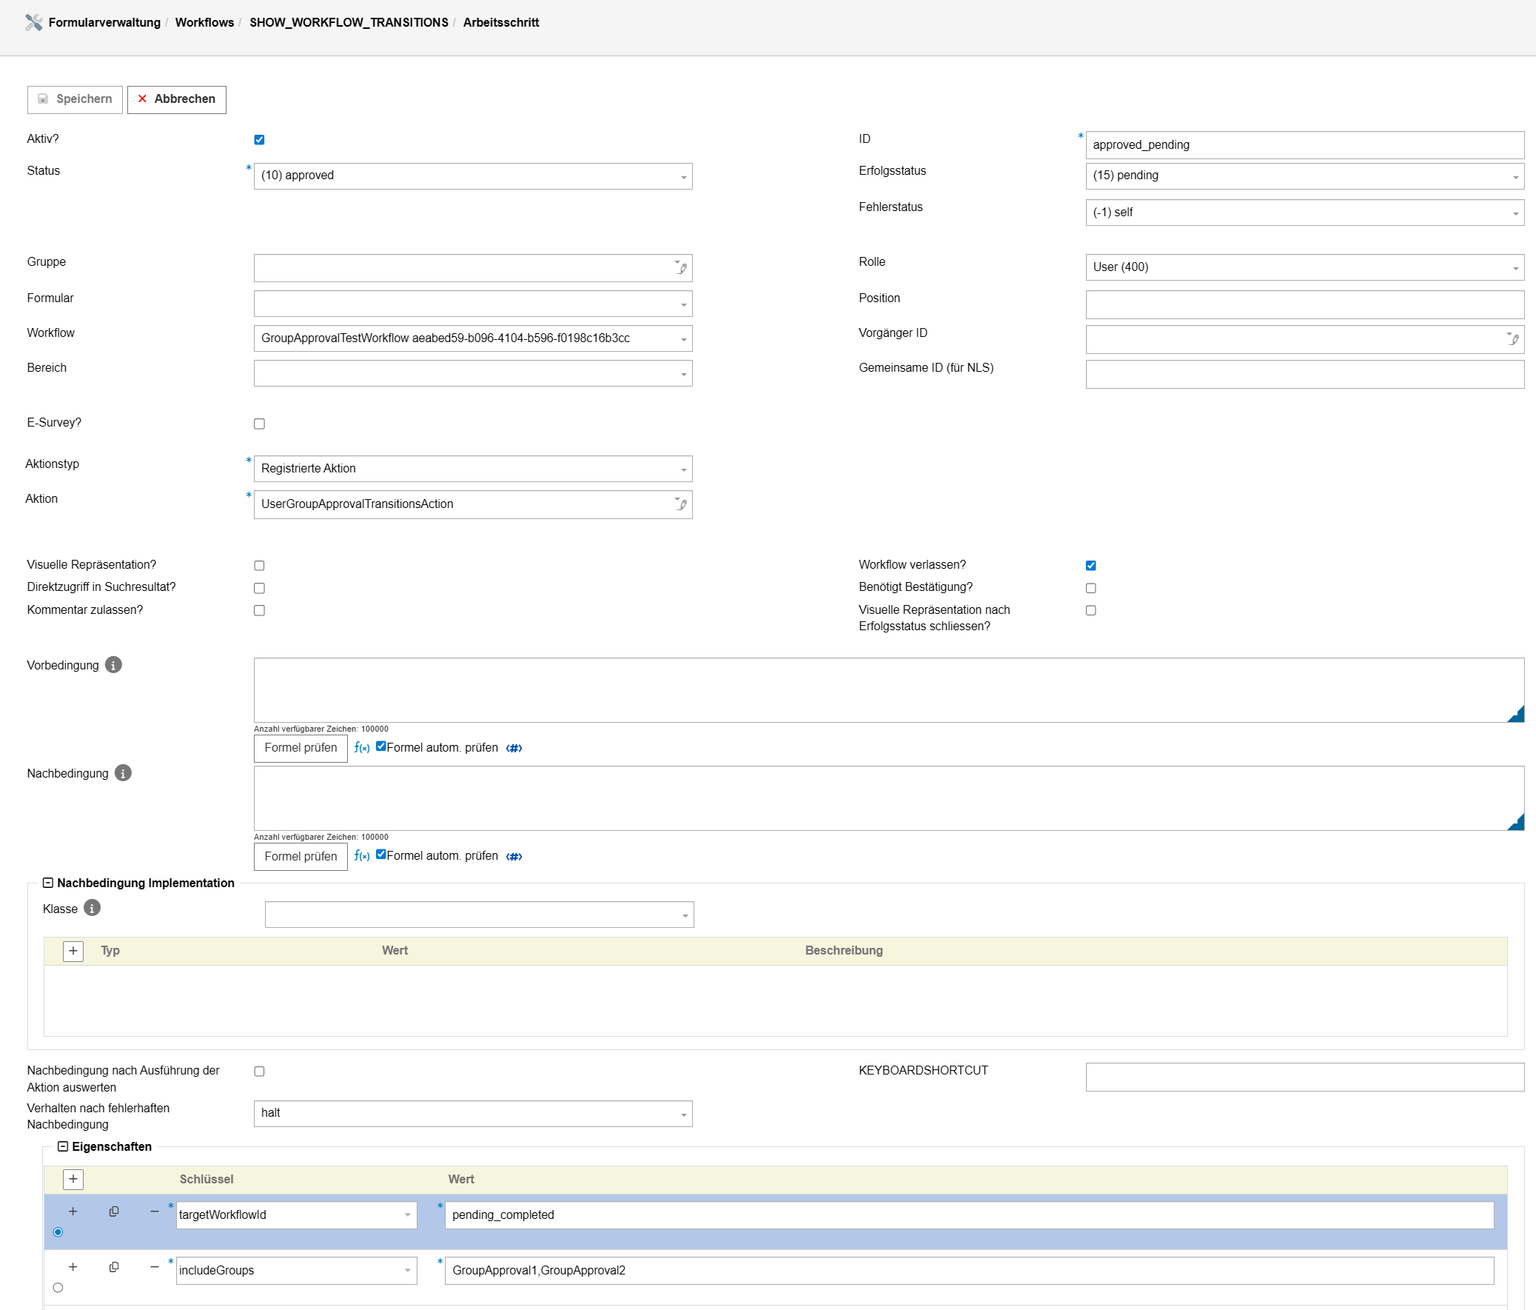Click the Formularverwaltung wrench icon
The image size is (1536, 1310).
point(33,22)
